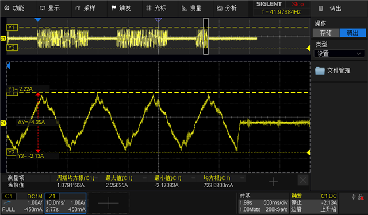Click the -2.17083A minimum value
This screenshot has height=215, width=368.
point(166,186)
